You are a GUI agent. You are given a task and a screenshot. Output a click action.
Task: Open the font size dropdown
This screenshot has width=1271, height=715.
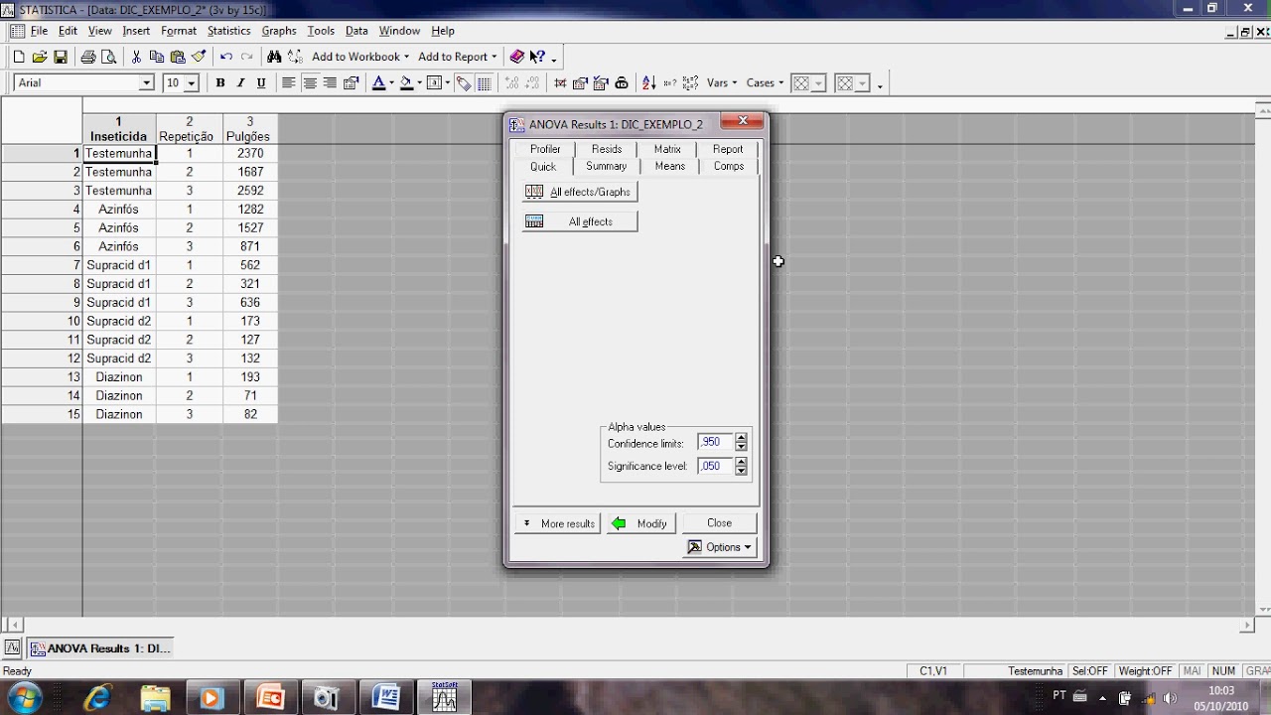192,83
